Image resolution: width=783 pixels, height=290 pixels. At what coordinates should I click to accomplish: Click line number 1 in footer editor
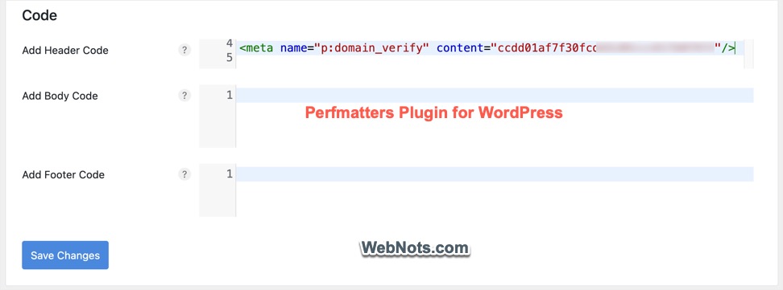(230, 174)
